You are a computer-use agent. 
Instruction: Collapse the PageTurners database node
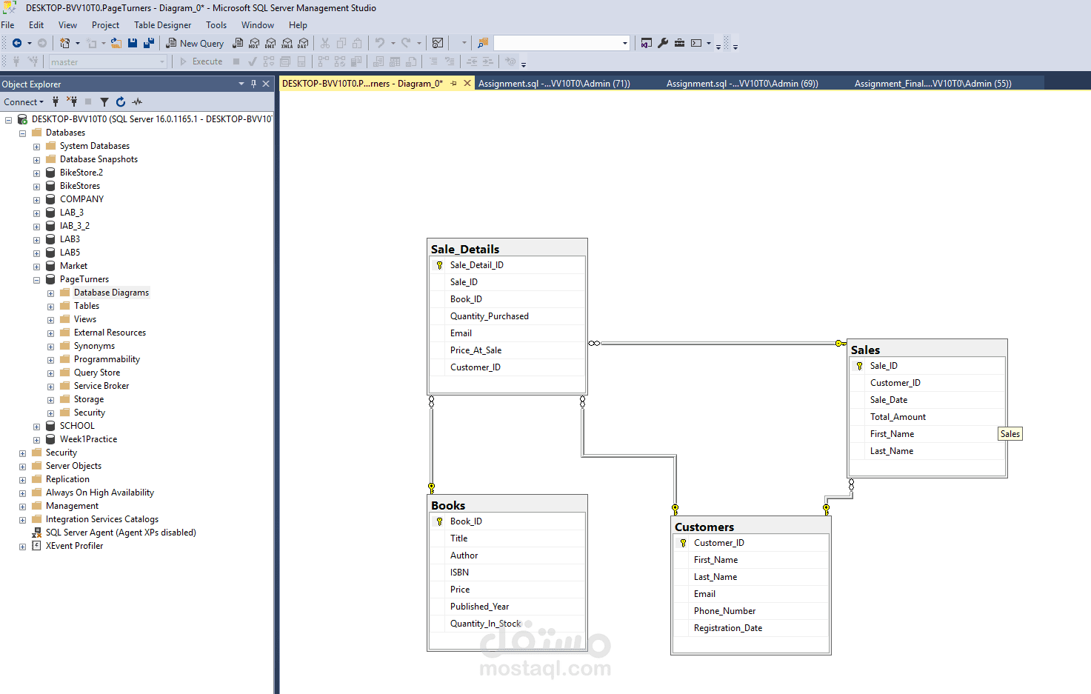coord(36,280)
